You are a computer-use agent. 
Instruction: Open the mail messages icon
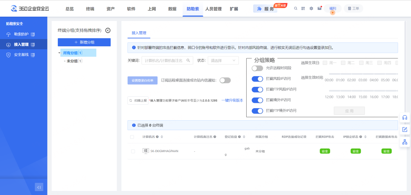click(320, 8)
